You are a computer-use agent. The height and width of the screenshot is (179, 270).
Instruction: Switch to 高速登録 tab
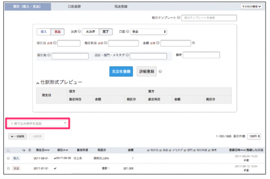point(121,6)
